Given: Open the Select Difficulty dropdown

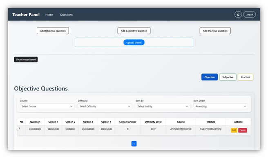Looking at the screenshot, I should (x=105, y=107).
